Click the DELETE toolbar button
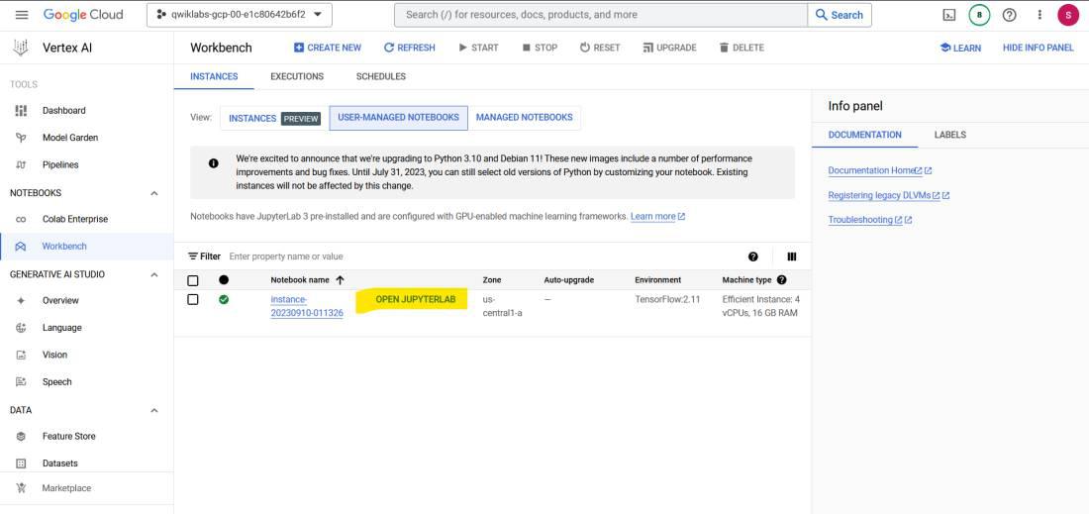This screenshot has height=514, width=1089. pyautogui.click(x=742, y=48)
